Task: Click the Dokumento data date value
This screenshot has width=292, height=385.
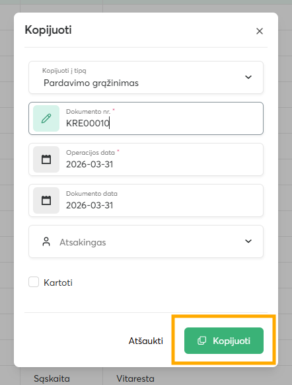Action: [89, 205]
